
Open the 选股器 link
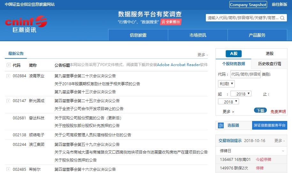(x=233, y=125)
